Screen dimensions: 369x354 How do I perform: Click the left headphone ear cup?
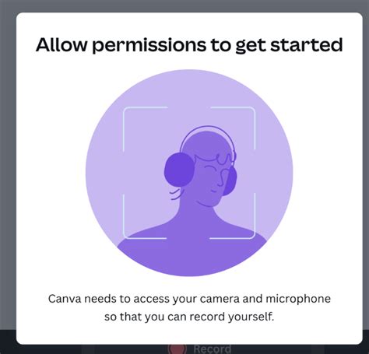pyautogui.click(x=180, y=170)
